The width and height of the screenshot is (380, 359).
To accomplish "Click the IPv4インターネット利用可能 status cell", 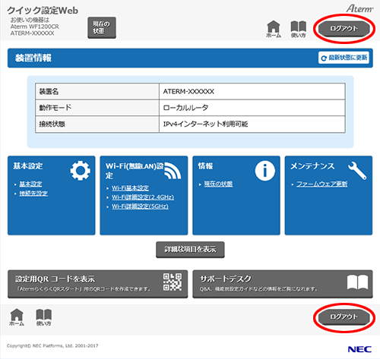I will pos(252,124).
